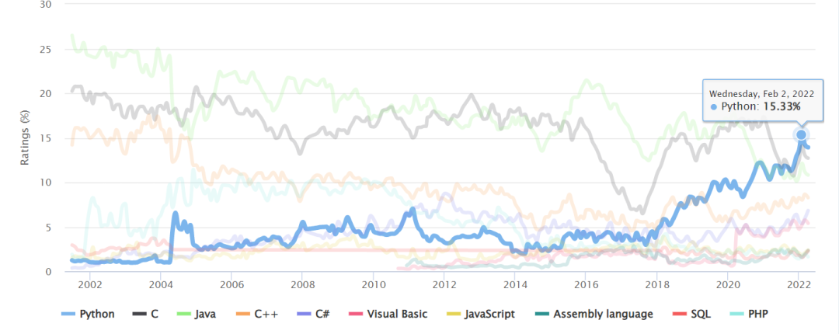The image size is (839, 334).
Task: Select the 2010 x-axis year label
Action: 374,285
